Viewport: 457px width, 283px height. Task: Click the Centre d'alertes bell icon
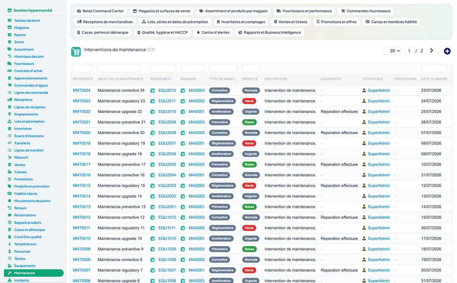(198, 32)
